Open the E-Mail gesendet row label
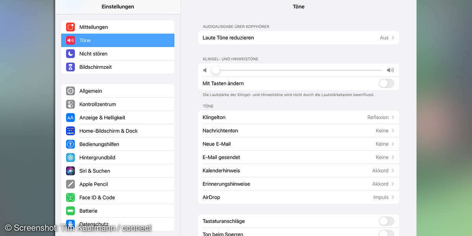 tap(221, 157)
